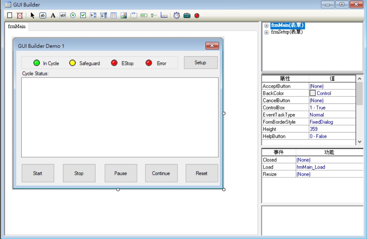Select the red LED control tool
This screenshot has width=367, height=239.
point(197,16)
